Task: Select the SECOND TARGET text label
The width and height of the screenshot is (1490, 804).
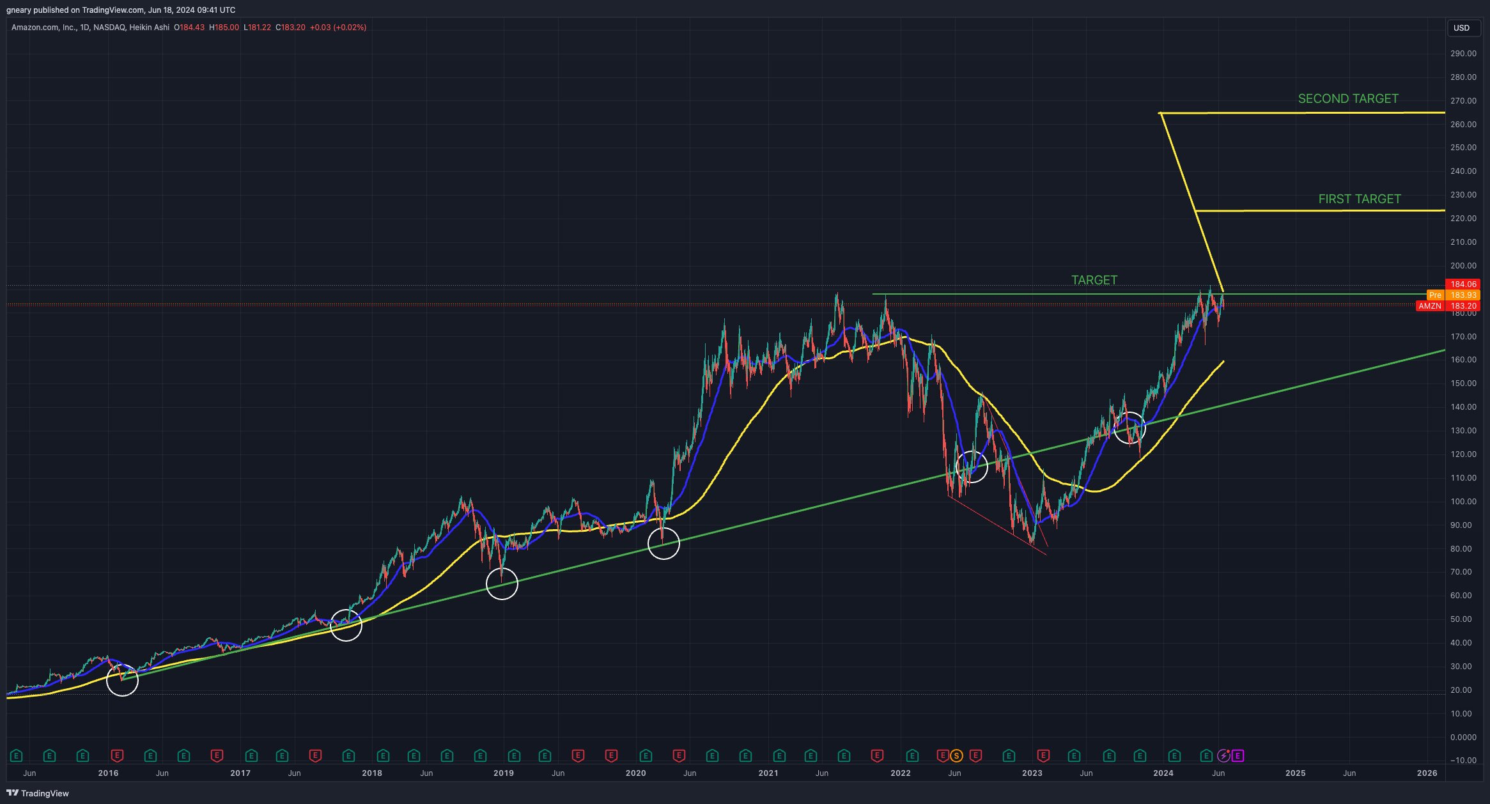Action: (1347, 99)
